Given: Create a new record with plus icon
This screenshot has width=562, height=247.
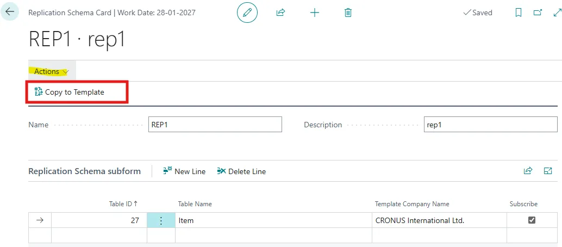Looking at the screenshot, I should (x=314, y=13).
